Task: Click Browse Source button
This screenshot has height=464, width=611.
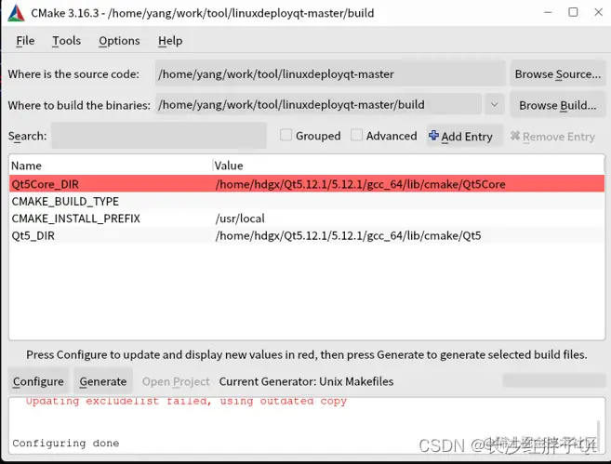Action: (558, 73)
